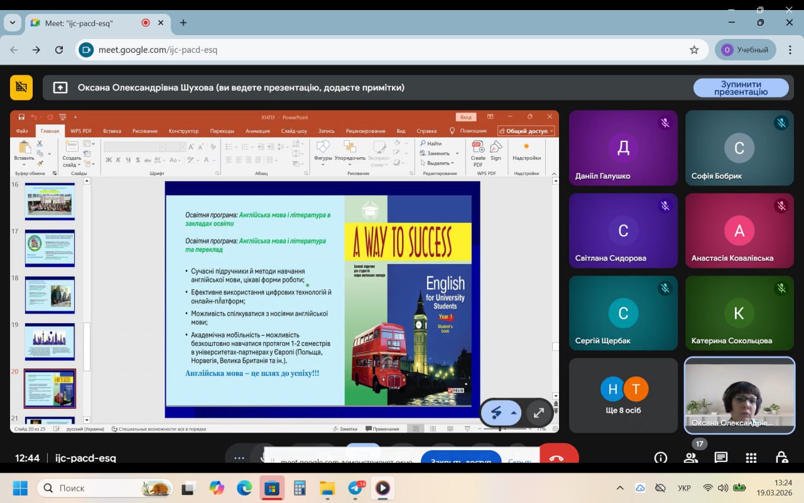This screenshot has width=804, height=503.
Task: Click the mute indicator on Софія Бобрик tile
Action: 781,123
